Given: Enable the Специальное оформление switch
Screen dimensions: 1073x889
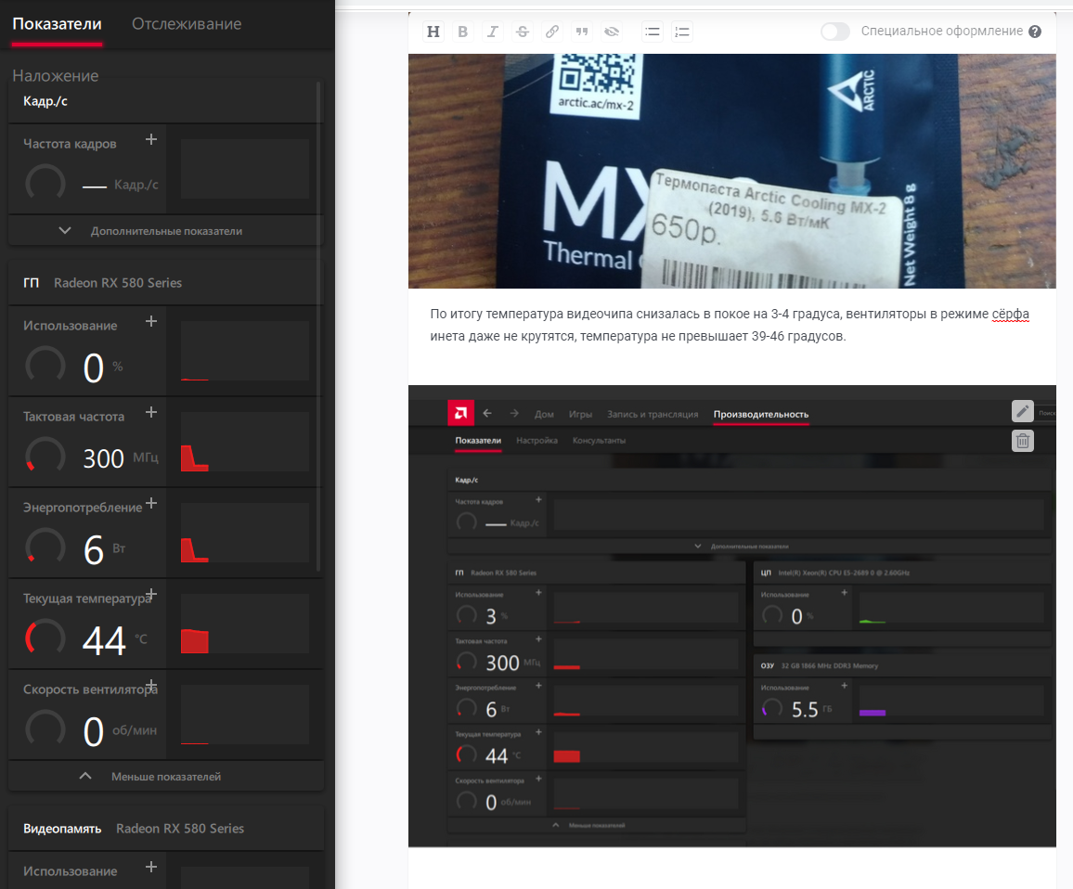Looking at the screenshot, I should click(834, 32).
